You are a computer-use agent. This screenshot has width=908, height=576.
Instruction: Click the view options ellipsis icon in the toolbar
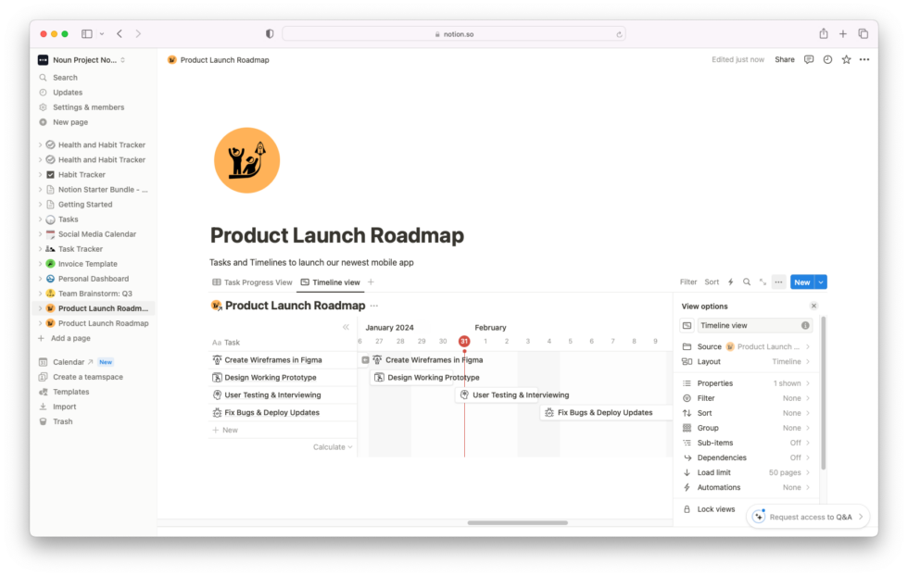pyautogui.click(x=776, y=282)
